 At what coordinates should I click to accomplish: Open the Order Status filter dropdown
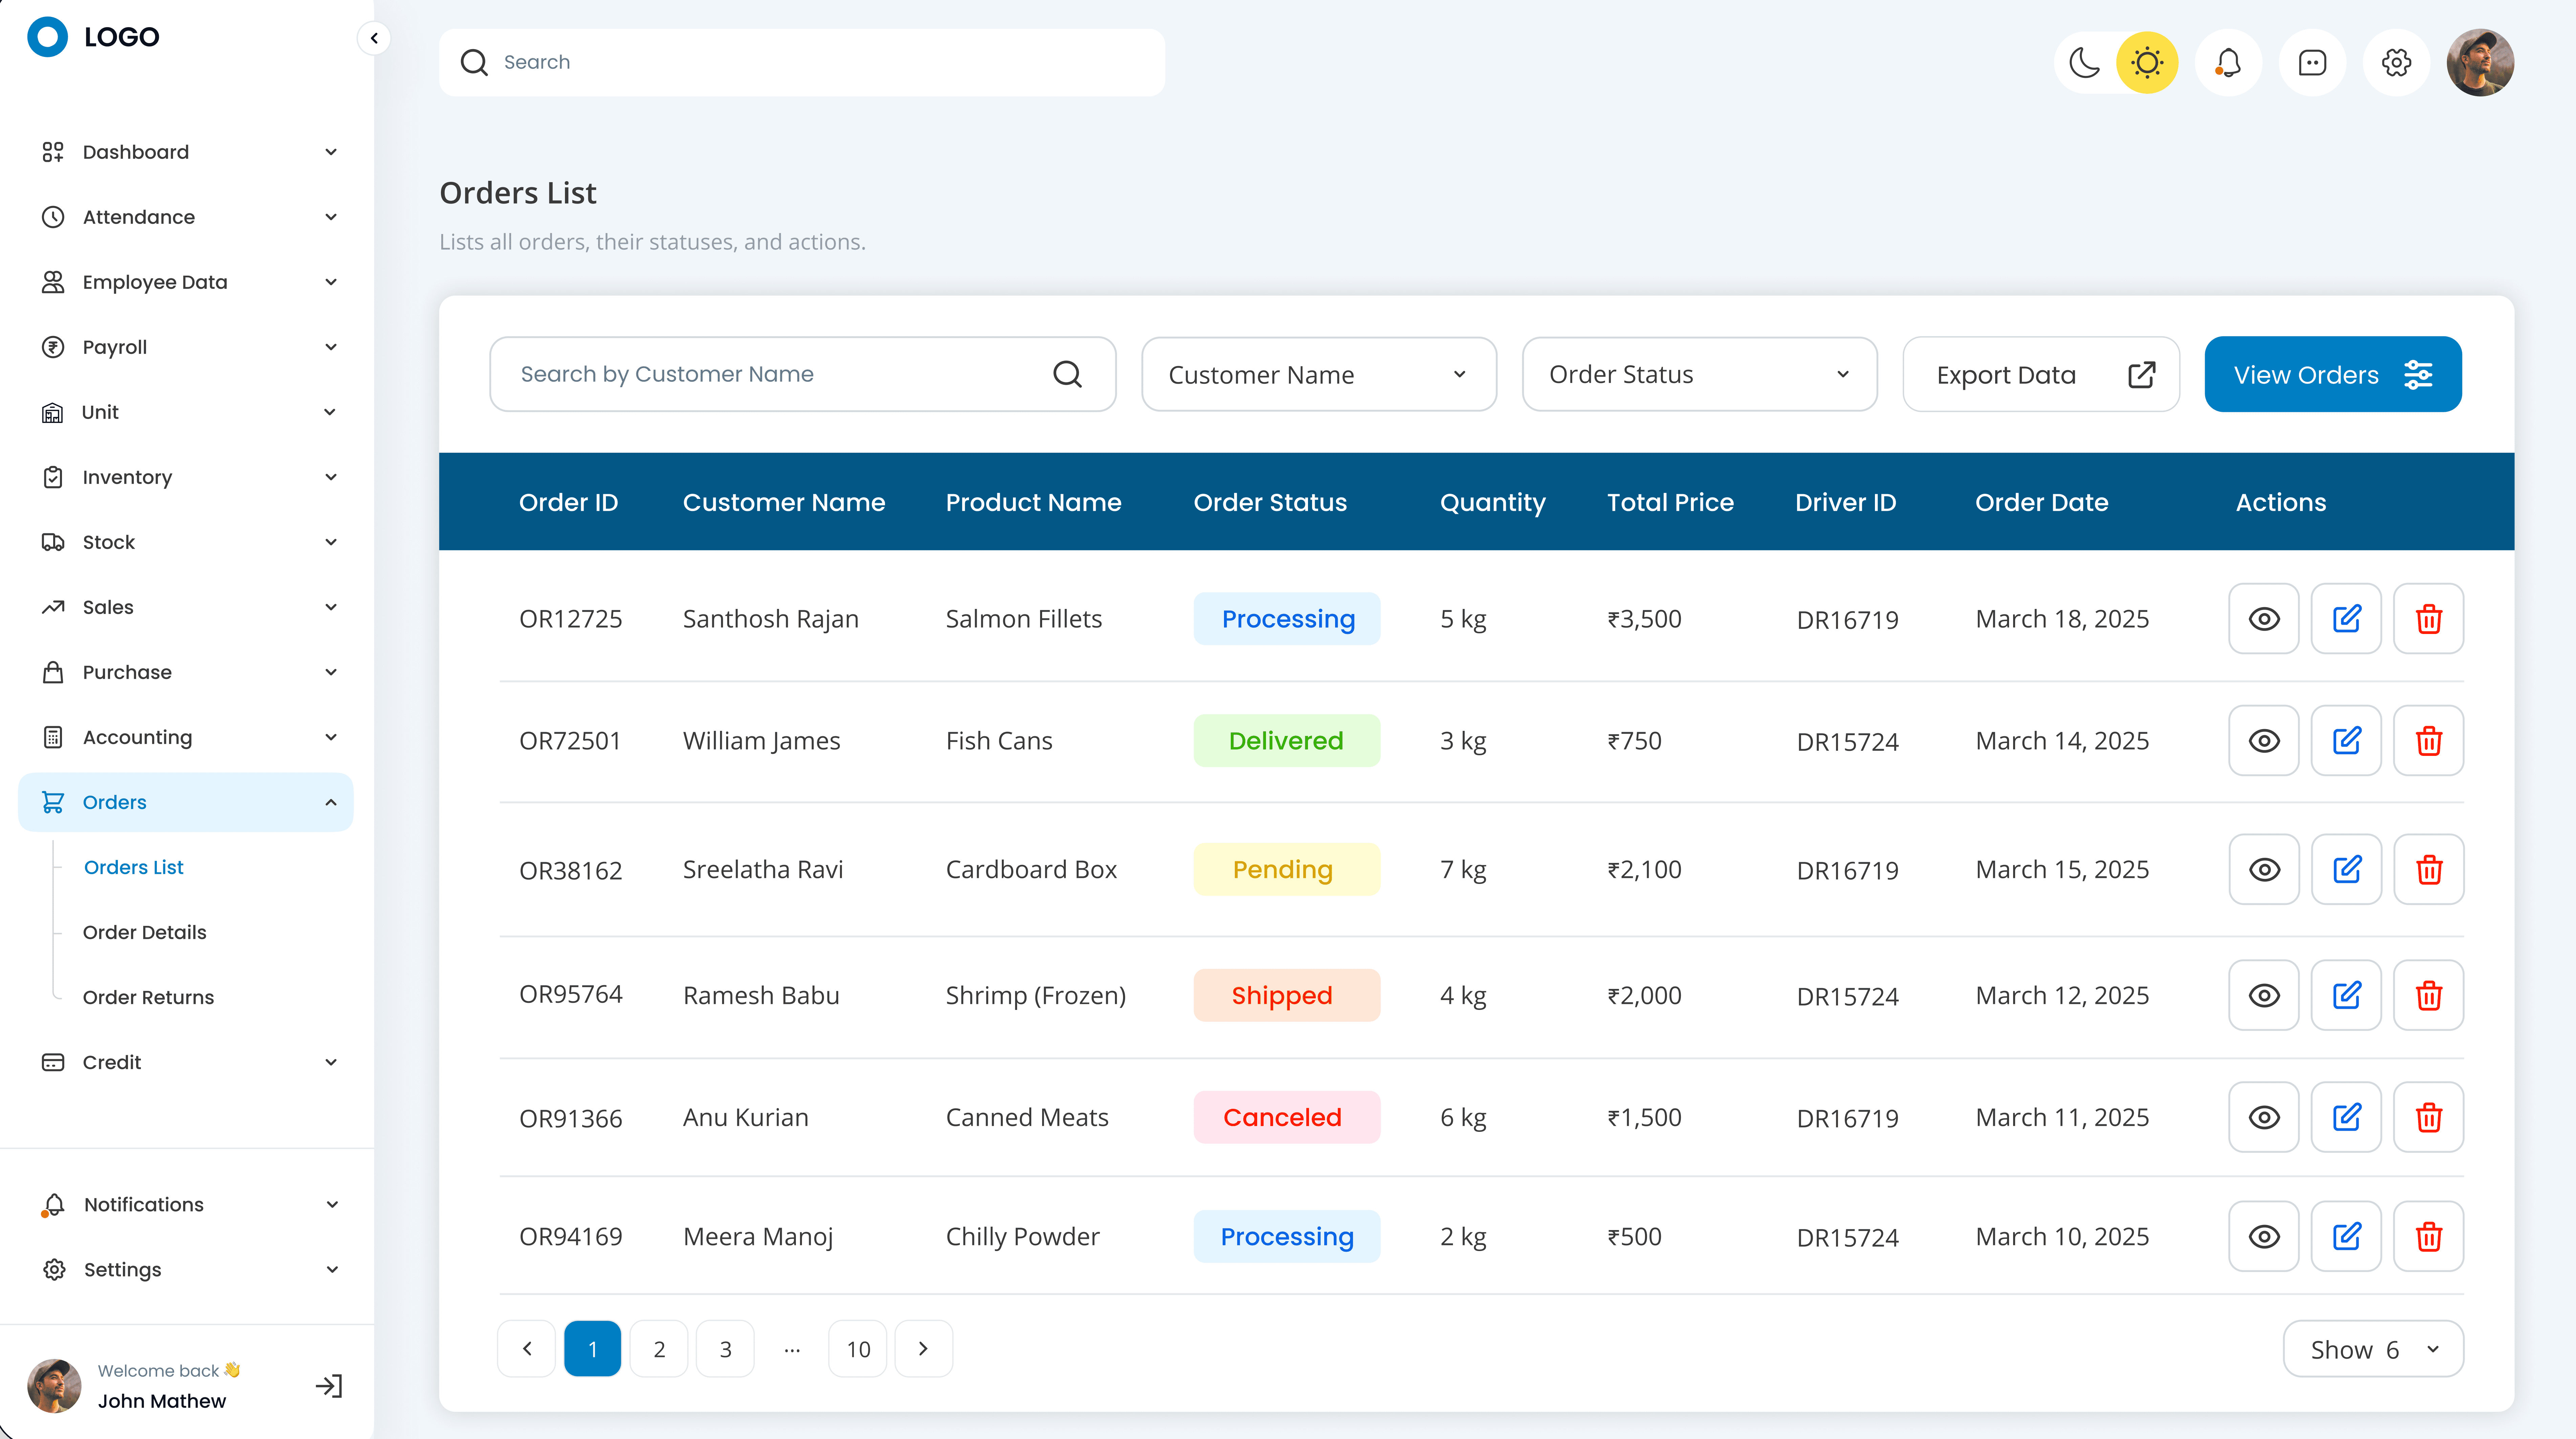click(x=1699, y=374)
